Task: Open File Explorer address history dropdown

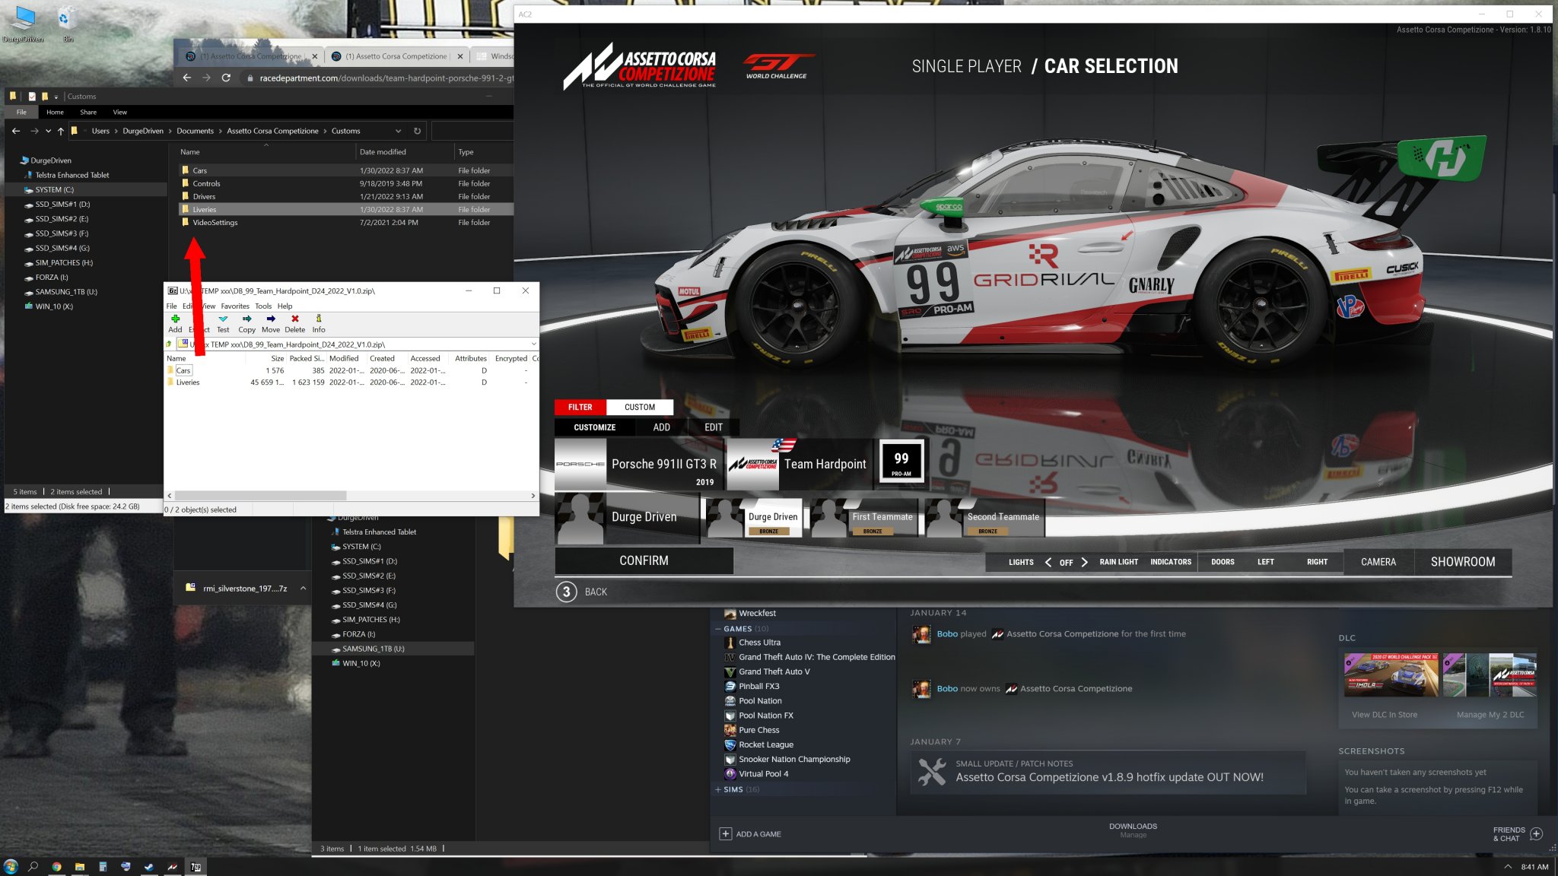Action: (x=398, y=131)
